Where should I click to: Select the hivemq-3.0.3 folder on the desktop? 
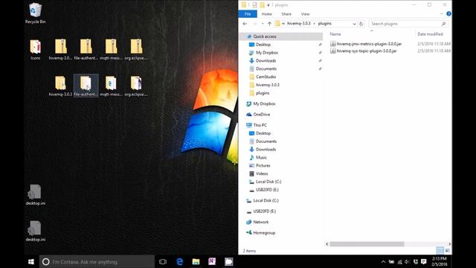60,86
